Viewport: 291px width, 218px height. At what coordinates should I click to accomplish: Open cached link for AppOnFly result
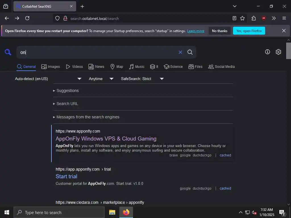tap(225, 155)
